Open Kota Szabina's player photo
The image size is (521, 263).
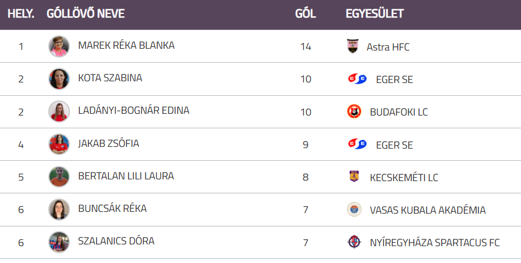pos(59,79)
